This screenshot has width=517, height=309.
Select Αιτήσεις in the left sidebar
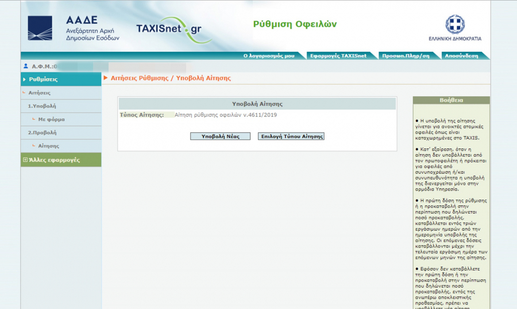coord(40,93)
